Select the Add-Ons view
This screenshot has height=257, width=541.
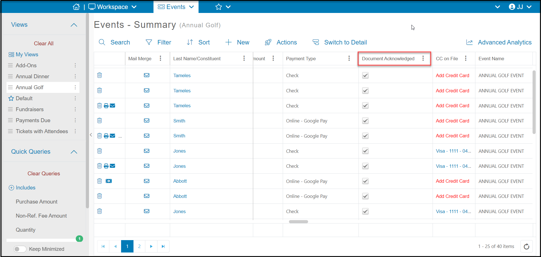(26, 65)
